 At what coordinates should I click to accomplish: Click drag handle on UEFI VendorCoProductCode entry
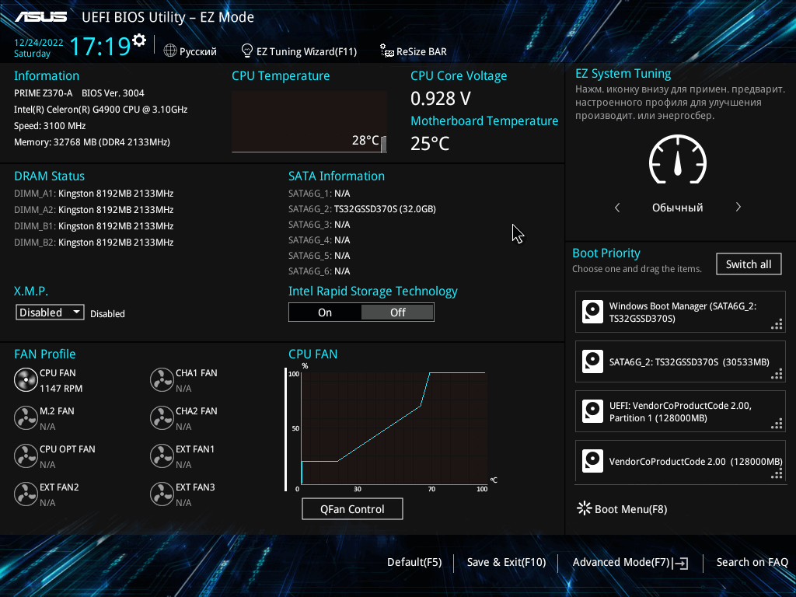pos(777,424)
